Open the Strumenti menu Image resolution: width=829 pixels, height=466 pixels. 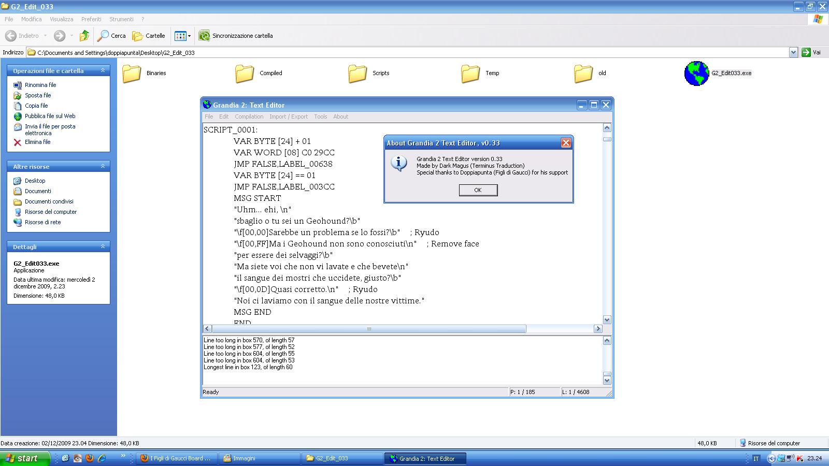click(121, 19)
